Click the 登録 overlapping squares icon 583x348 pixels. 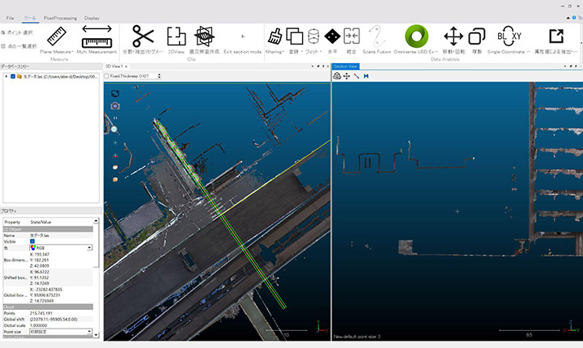[295, 36]
